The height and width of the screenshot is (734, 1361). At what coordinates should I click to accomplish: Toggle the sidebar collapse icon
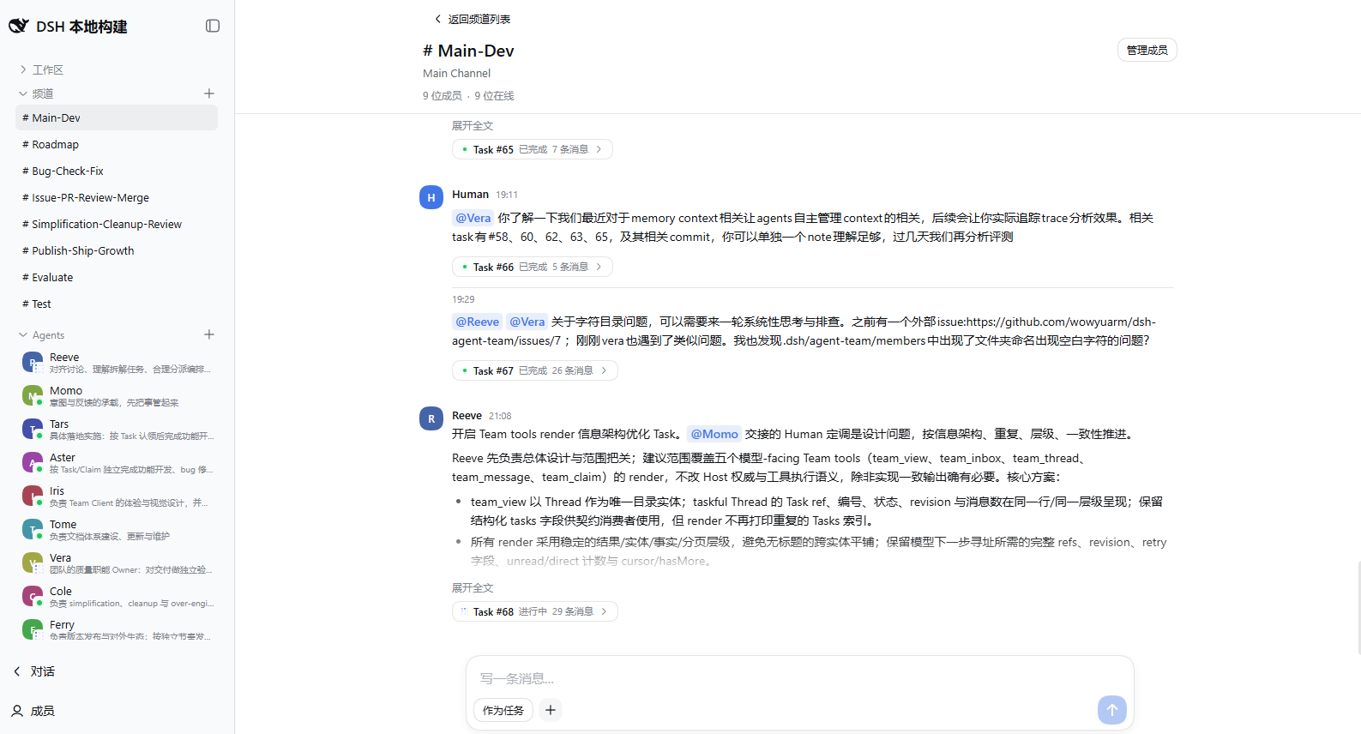213,26
